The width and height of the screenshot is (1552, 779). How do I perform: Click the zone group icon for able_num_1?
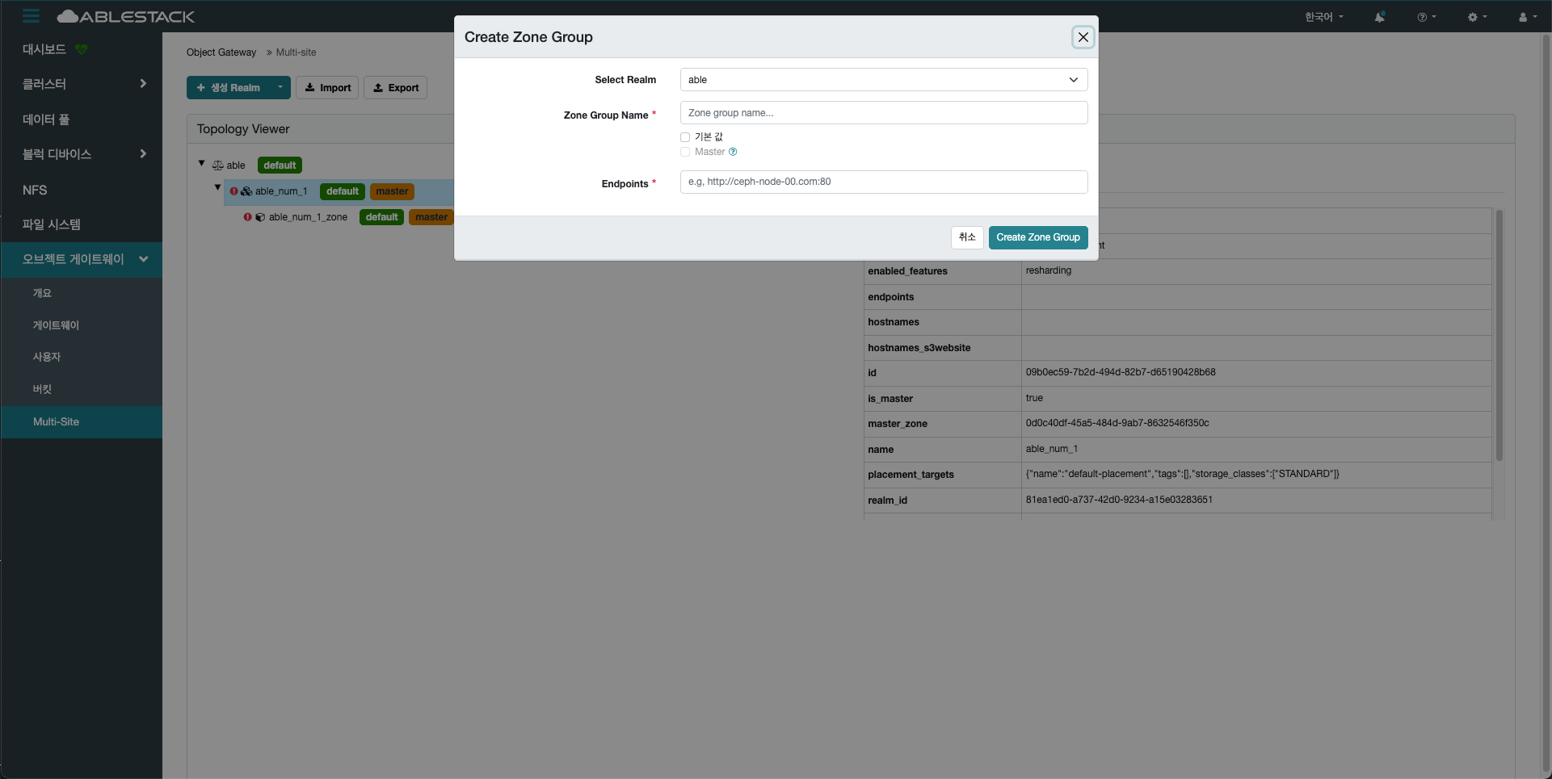click(246, 191)
